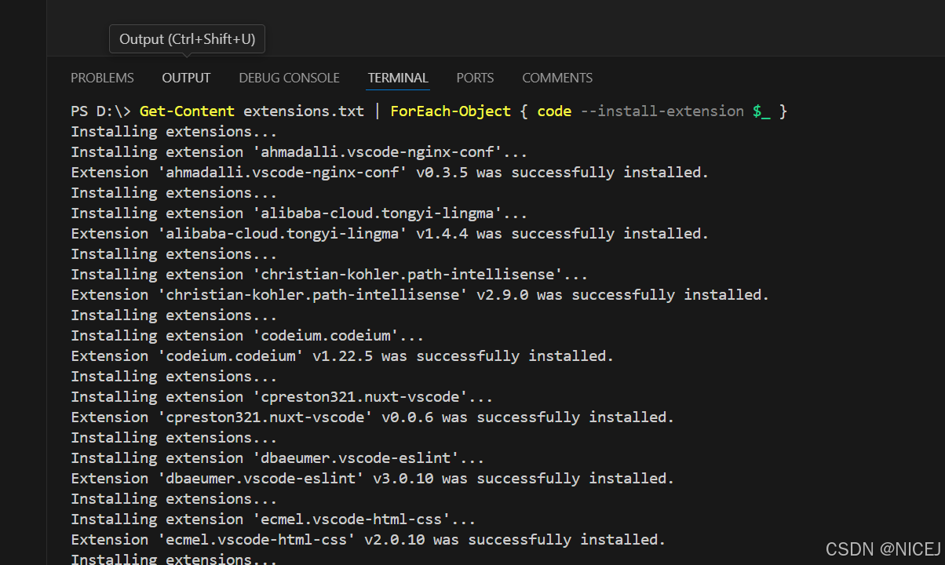Click the line "Installing extension 'ecmel.vscode-html-css'..."
Screen dimensions: 945x565
click(273, 519)
